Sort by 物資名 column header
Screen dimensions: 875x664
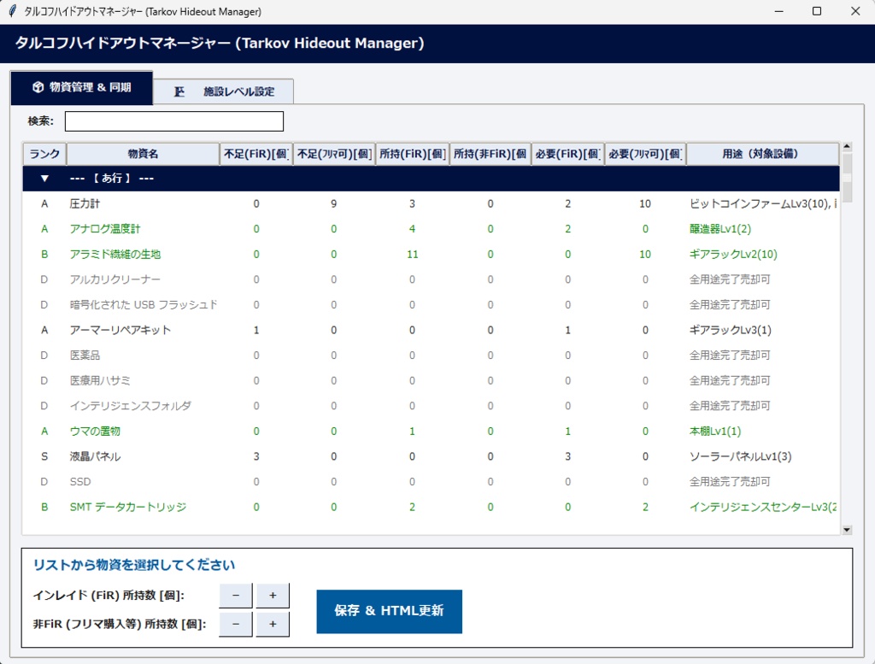(x=143, y=154)
